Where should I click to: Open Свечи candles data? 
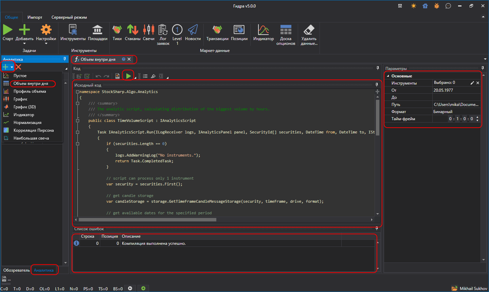[148, 32]
